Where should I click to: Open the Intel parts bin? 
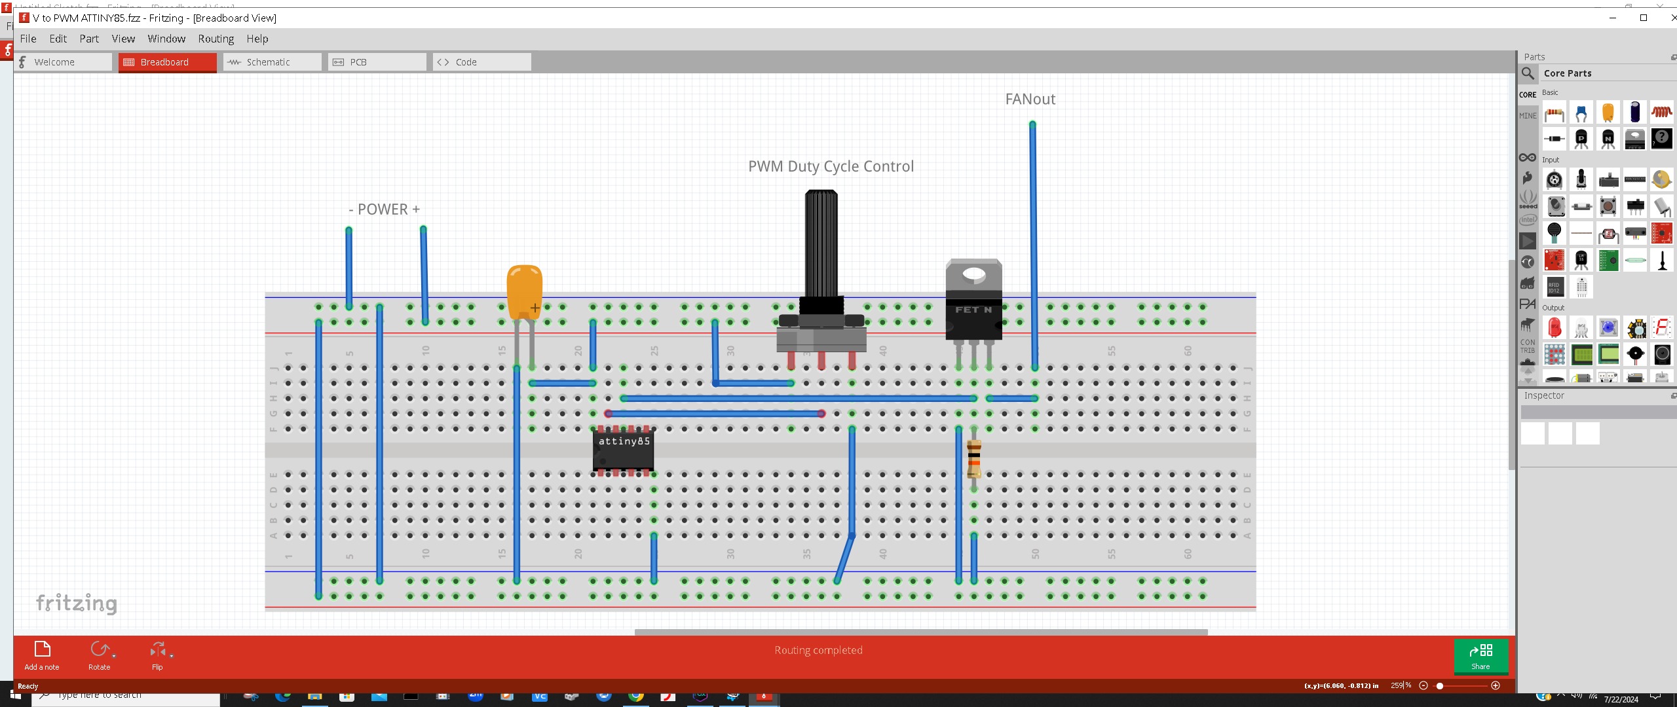tap(1528, 220)
